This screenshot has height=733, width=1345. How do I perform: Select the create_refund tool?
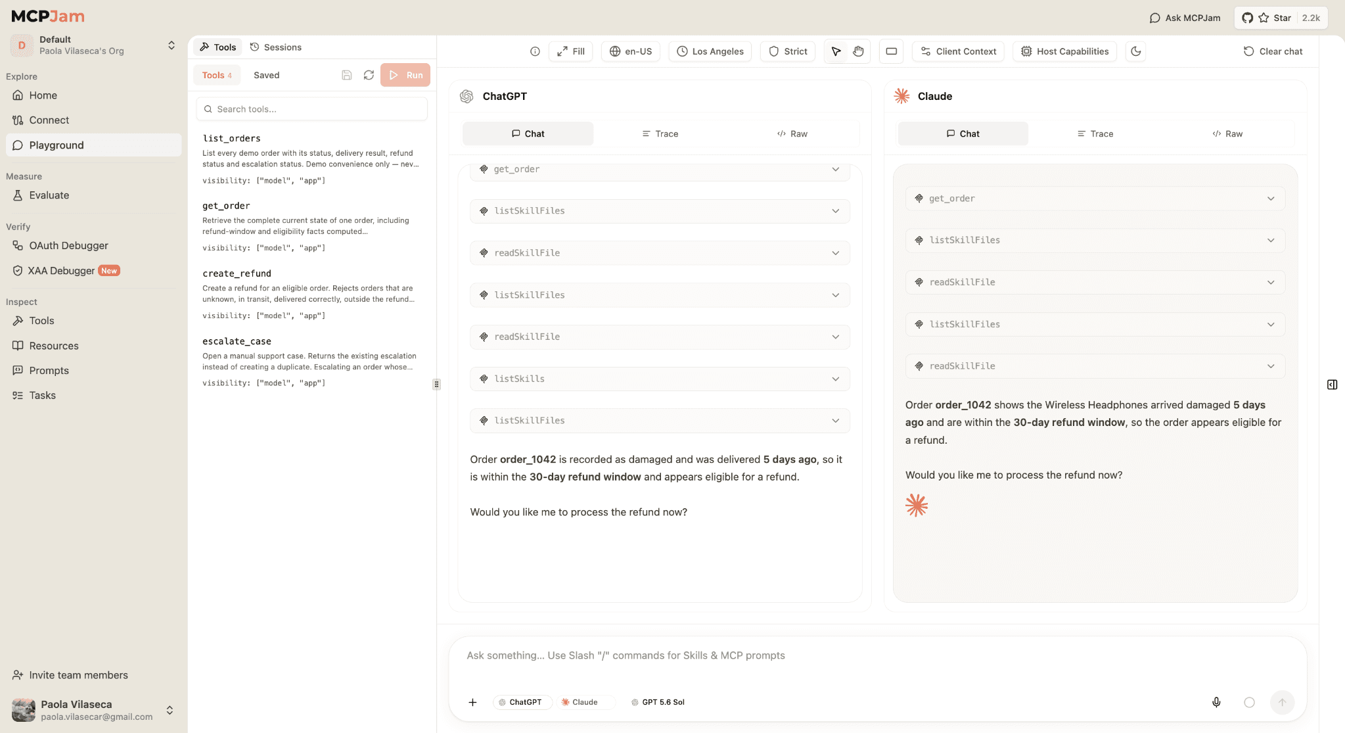[x=312, y=294]
